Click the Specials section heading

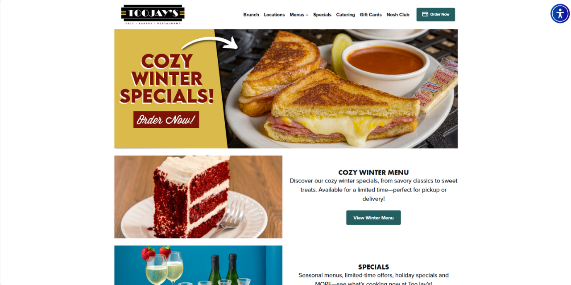[373, 267]
